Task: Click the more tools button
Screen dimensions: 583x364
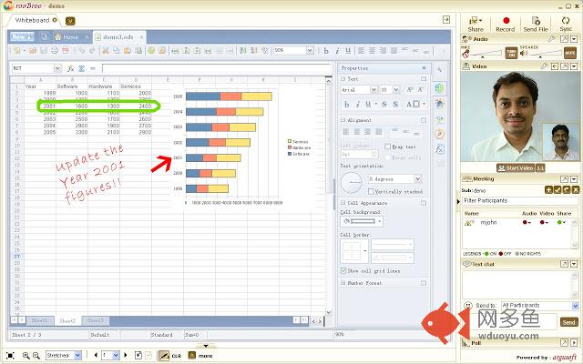Action: (x=200, y=356)
